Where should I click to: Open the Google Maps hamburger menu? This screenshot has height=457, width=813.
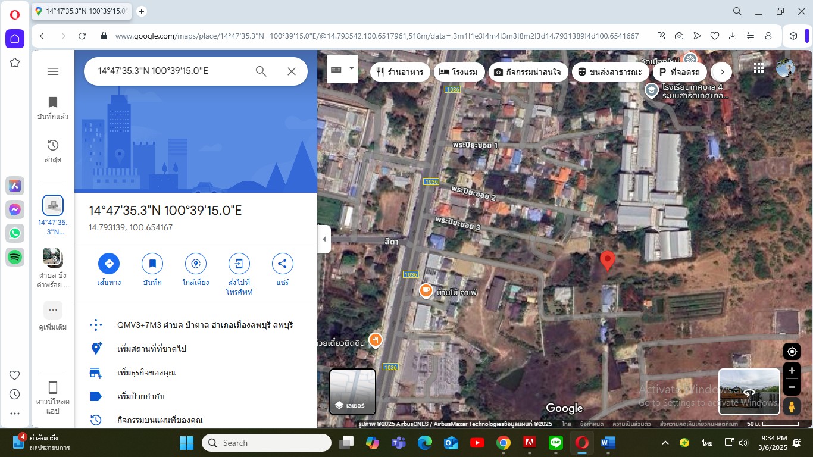(53, 71)
